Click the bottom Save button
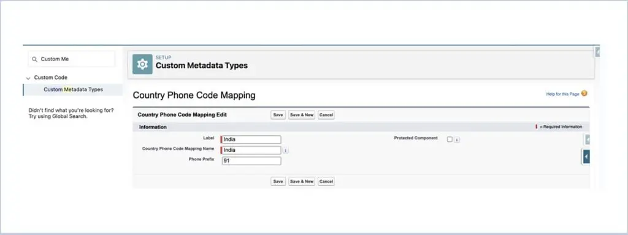628x235 pixels. (278, 181)
